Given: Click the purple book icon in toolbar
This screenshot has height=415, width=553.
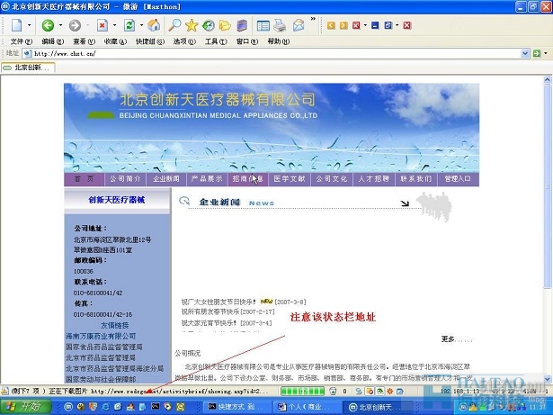Looking at the screenshot, I should [x=242, y=25].
